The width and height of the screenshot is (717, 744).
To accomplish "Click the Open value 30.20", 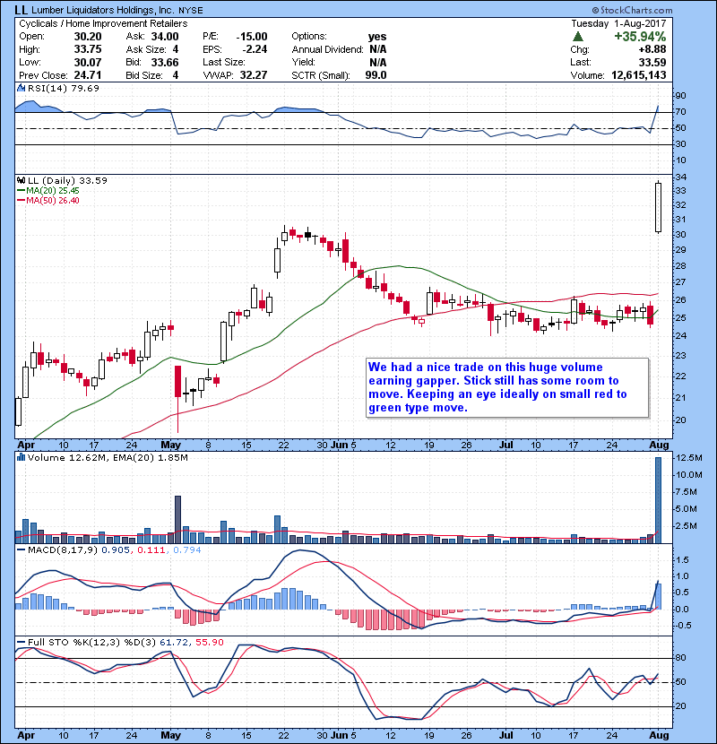I will pyautogui.click(x=88, y=37).
